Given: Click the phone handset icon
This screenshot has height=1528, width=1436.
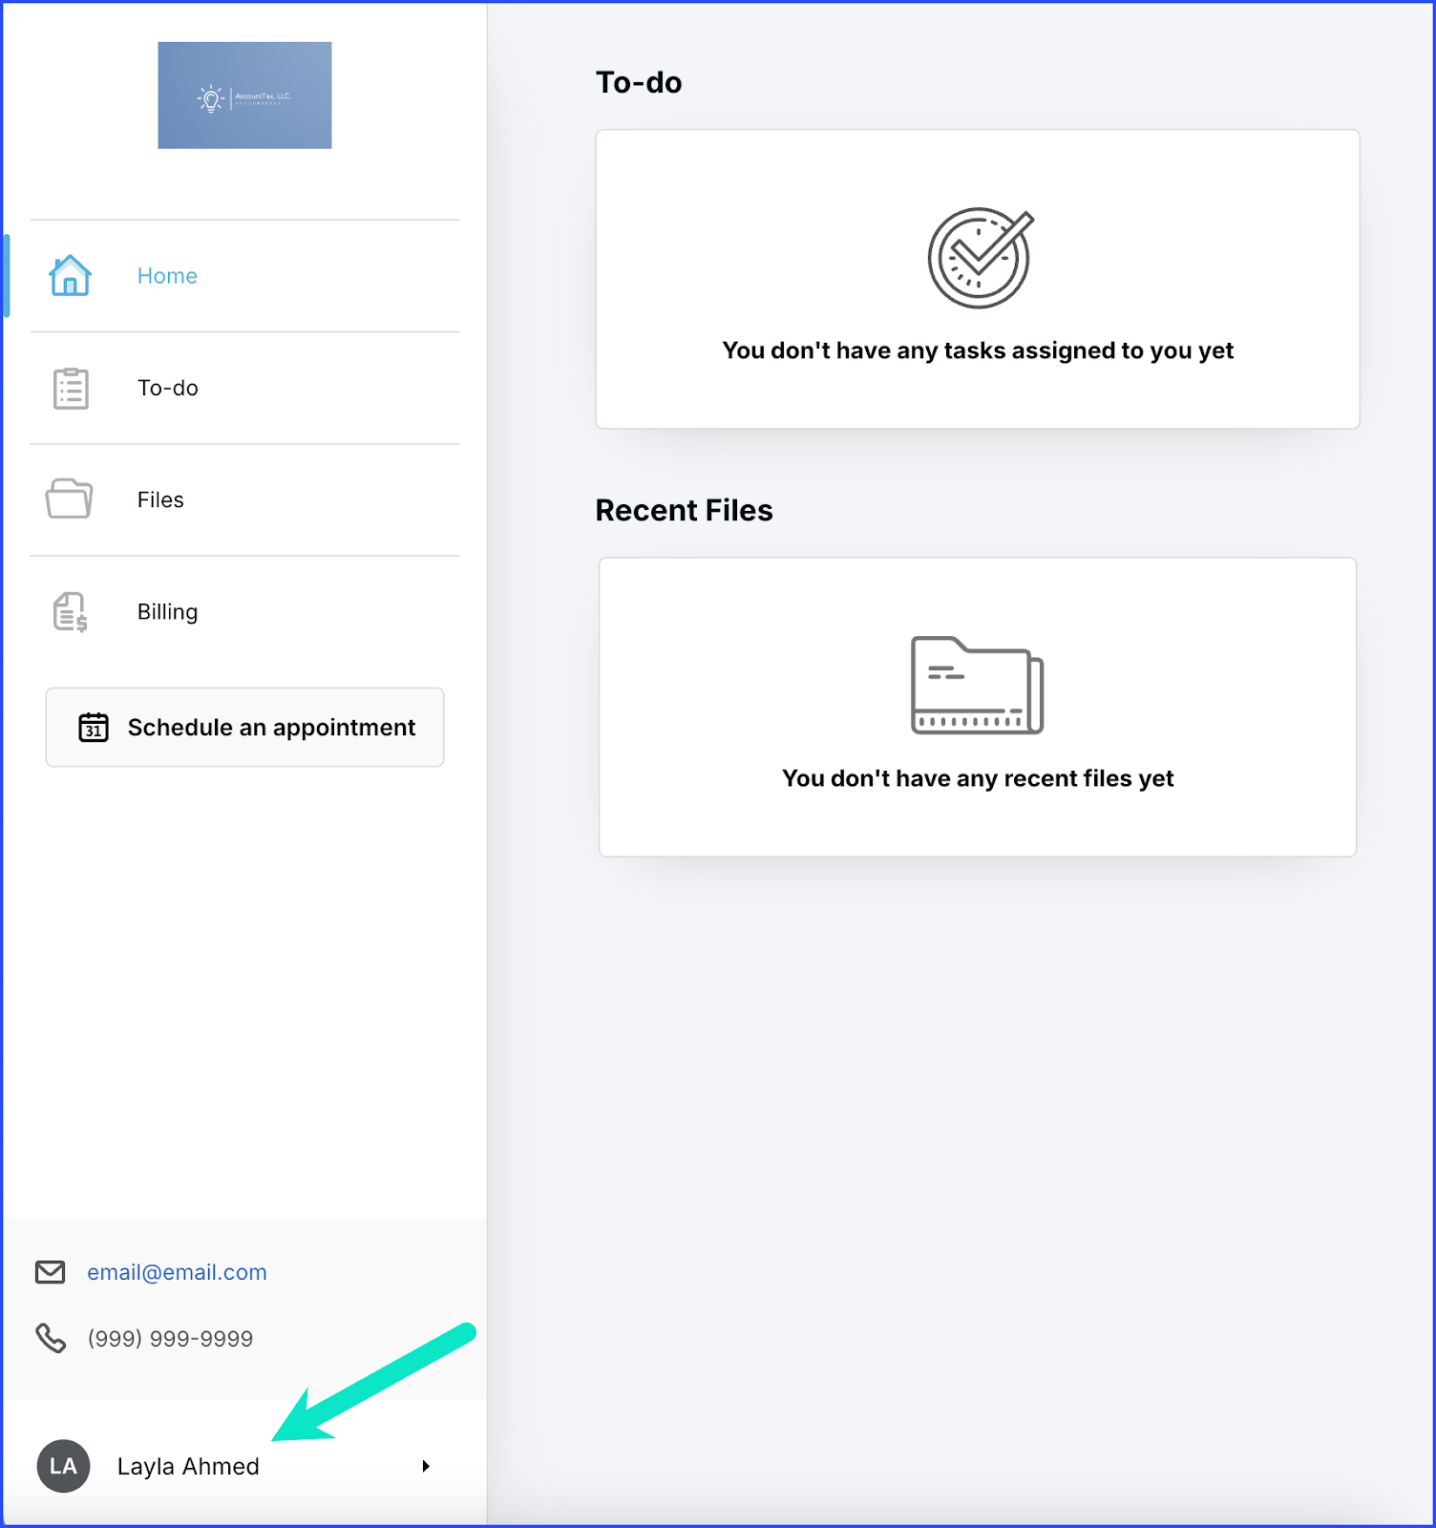Looking at the screenshot, I should click(x=51, y=1338).
